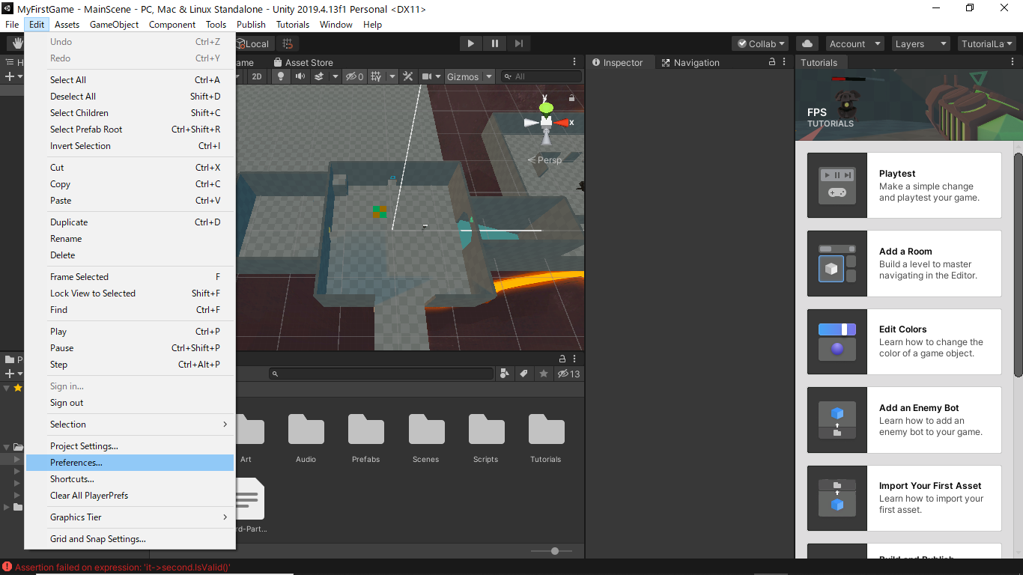The image size is (1023, 575).
Task: Open the TutorialLa layout dropdown
Action: (x=986, y=43)
